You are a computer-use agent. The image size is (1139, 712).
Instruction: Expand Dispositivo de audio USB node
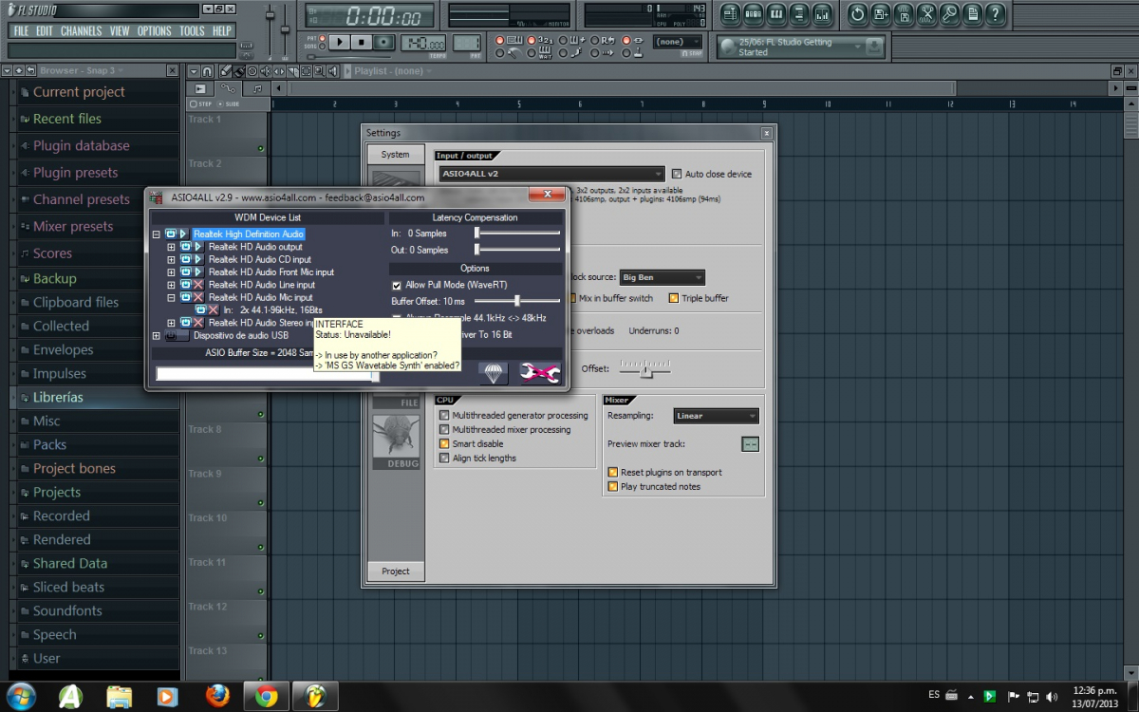click(x=157, y=335)
